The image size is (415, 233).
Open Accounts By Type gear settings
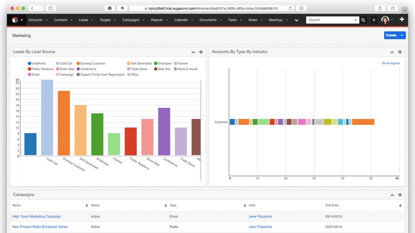click(400, 52)
